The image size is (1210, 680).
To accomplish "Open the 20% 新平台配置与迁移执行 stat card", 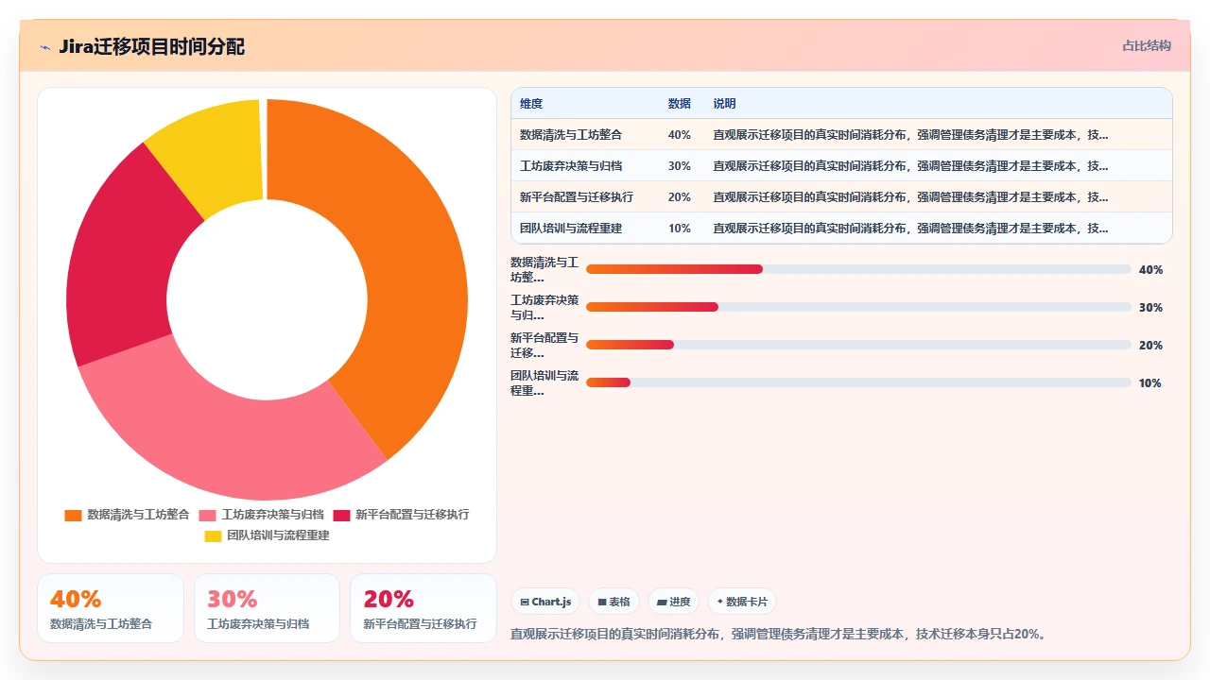I will [423, 608].
